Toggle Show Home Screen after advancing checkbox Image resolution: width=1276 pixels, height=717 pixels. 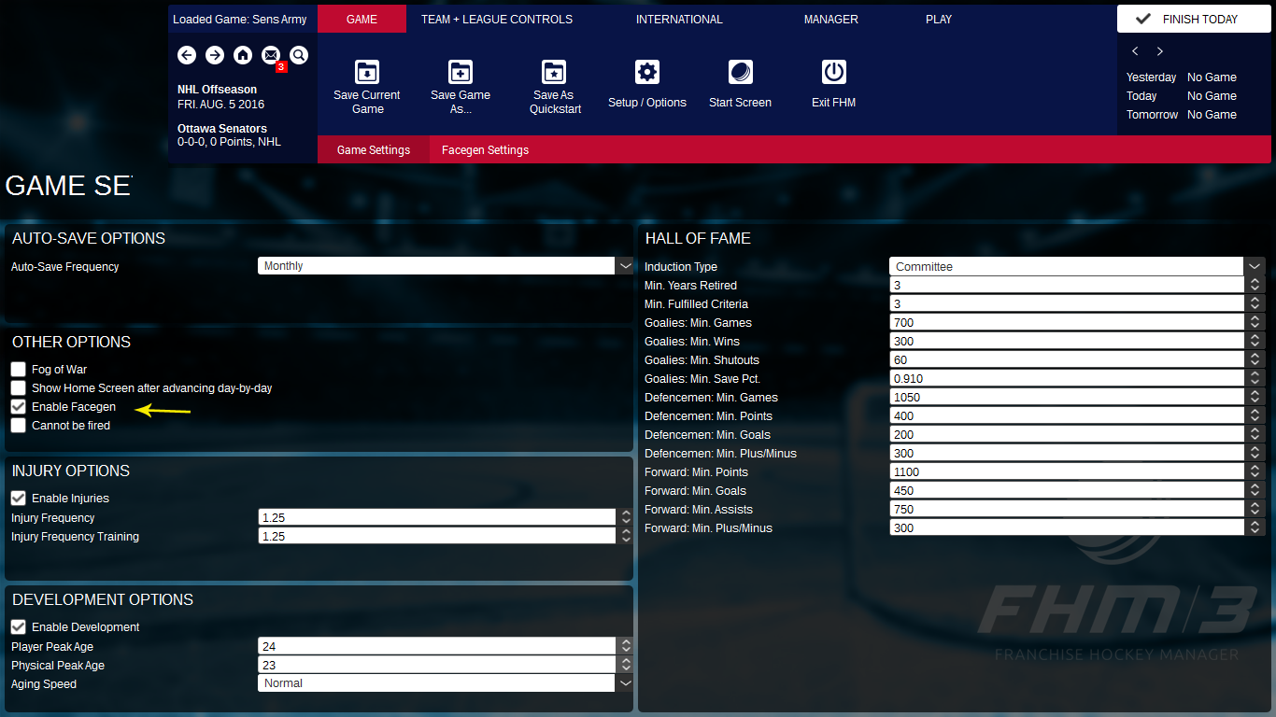pyautogui.click(x=19, y=388)
